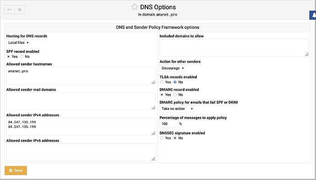The width and height of the screenshot is (316, 180).
Task: Click DNS and Sender Policy Framework options header
Action: [x=158, y=27]
